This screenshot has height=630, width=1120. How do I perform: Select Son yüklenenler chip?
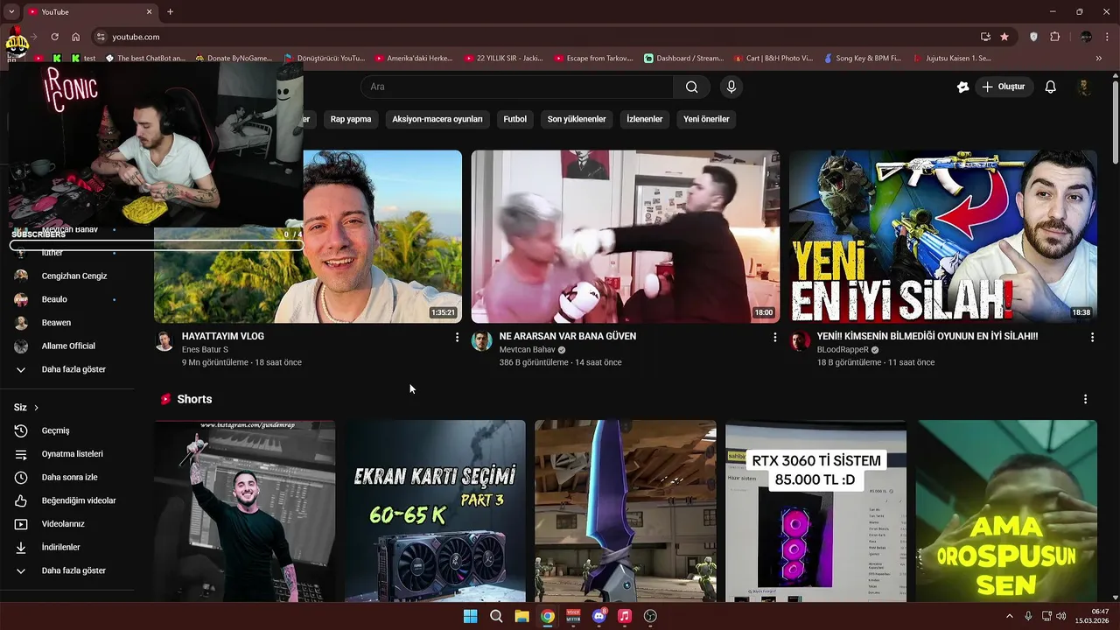pos(577,119)
